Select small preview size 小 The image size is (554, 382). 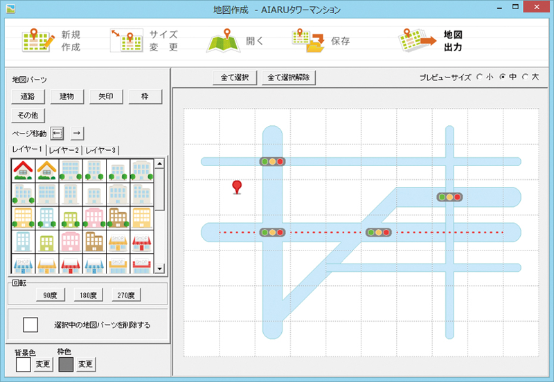(480, 78)
